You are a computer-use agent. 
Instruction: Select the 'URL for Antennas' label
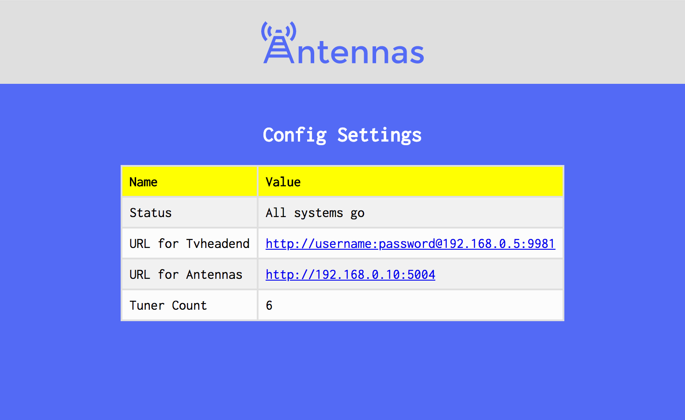(186, 274)
